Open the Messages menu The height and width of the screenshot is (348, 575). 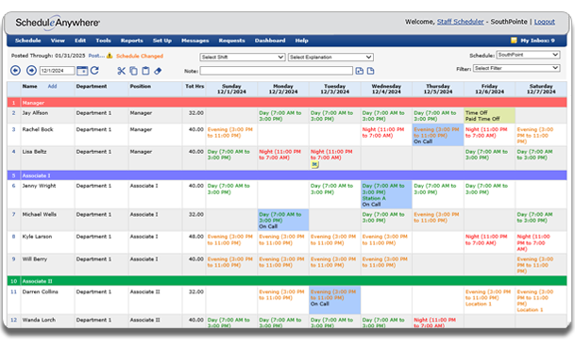tap(195, 41)
